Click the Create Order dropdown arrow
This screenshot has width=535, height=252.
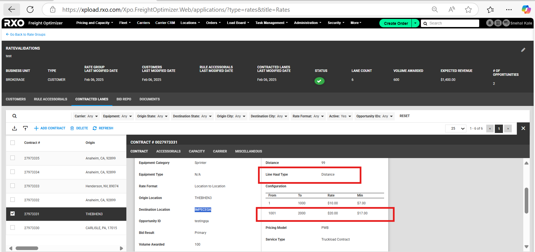pyautogui.click(x=415, y=23)
